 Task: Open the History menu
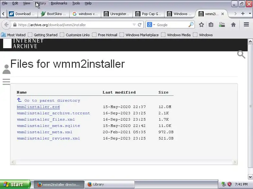(x=41, y=3)
